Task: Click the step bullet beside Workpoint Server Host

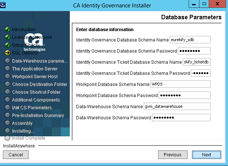Action: coord(7,76)
